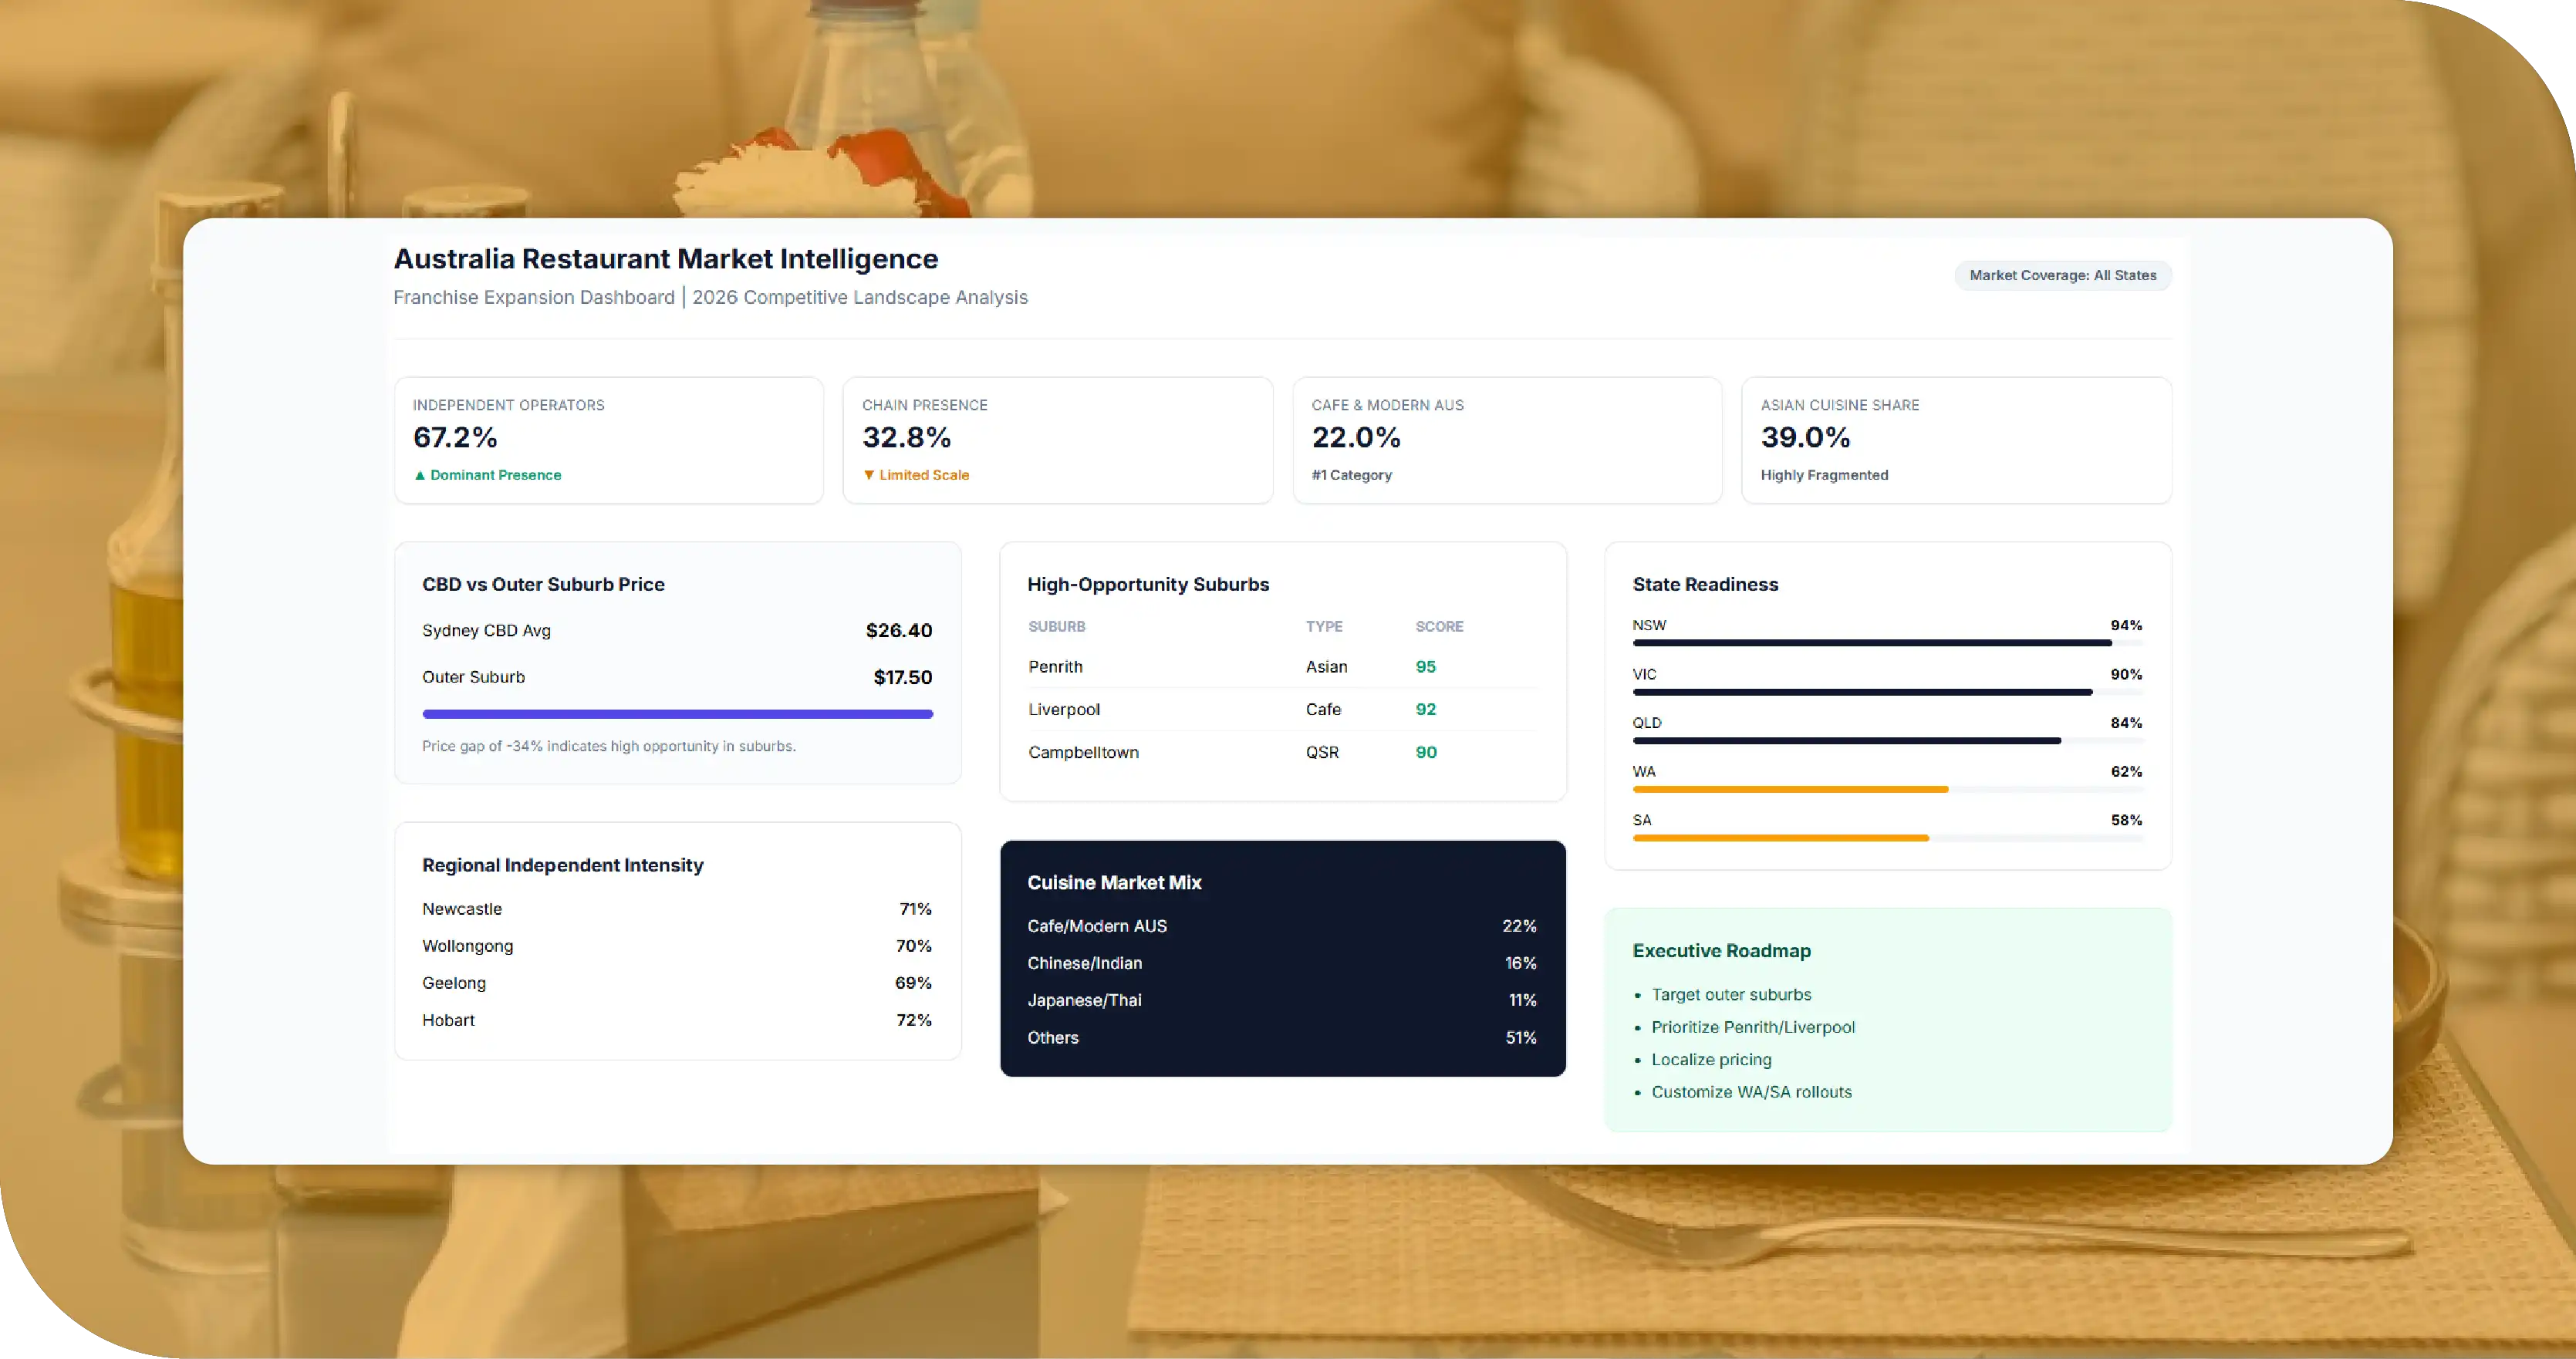Click the Asian Cuisine Share 39.0% value
2576x1359 pixels.
(x=1805, y=437)
